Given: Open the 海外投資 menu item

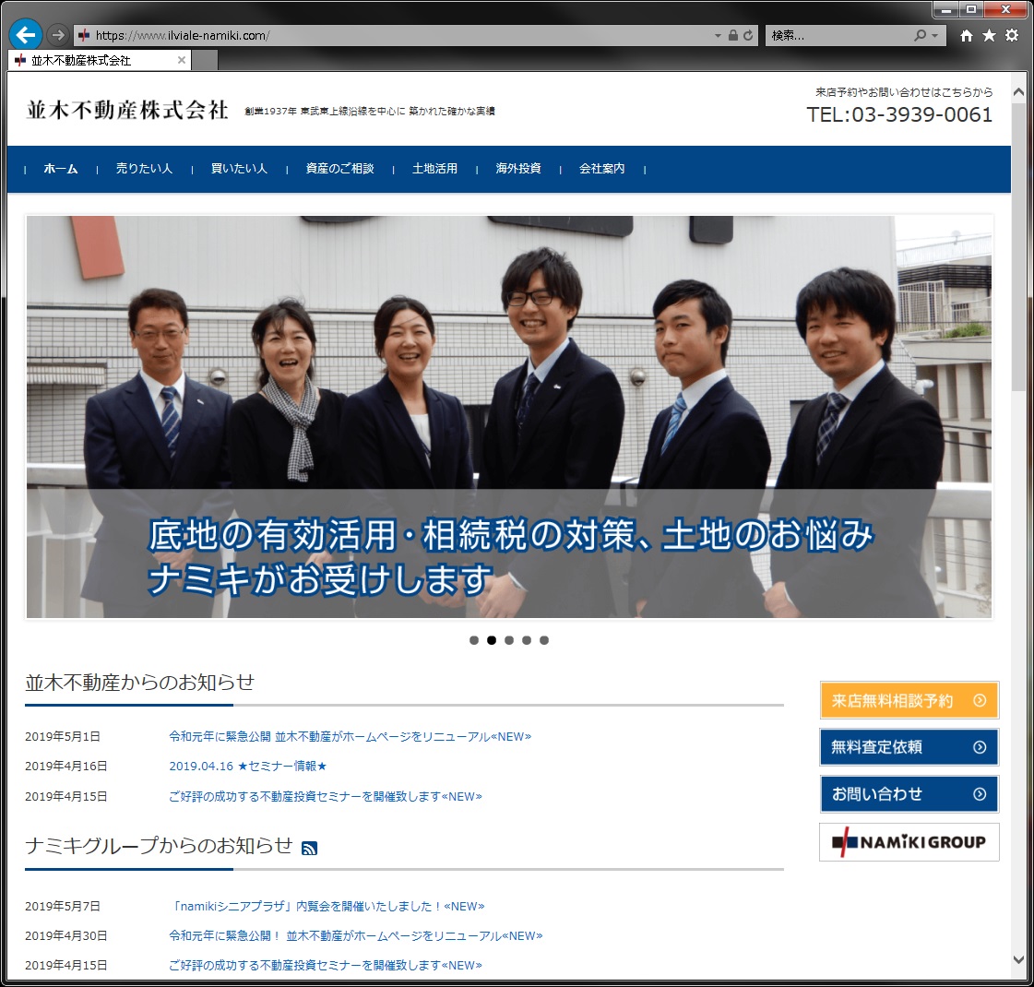Looking at the screenshot, I should (x=518, y=169).
